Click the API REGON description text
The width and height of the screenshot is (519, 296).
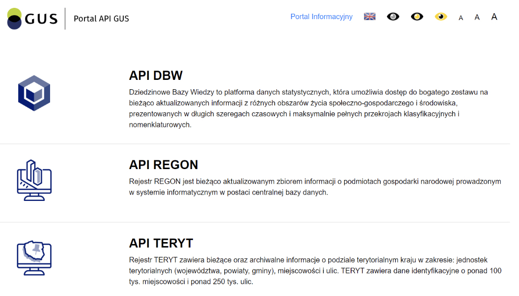314,187
